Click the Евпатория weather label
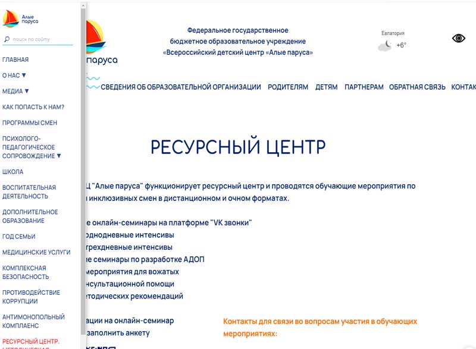Viewport: 476px width, 349px height. [393, 33]
